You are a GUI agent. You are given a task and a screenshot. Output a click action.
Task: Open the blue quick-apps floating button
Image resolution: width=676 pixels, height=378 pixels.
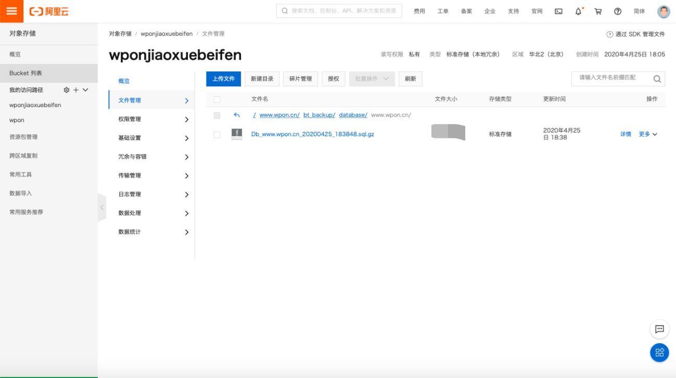point(659,353)
